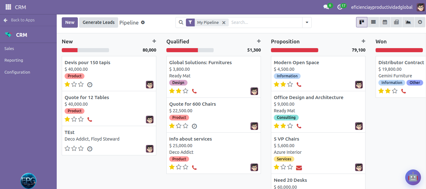Switch to pivot table view icon
This screenshot has height=189, width=426.
coord(396,22)
